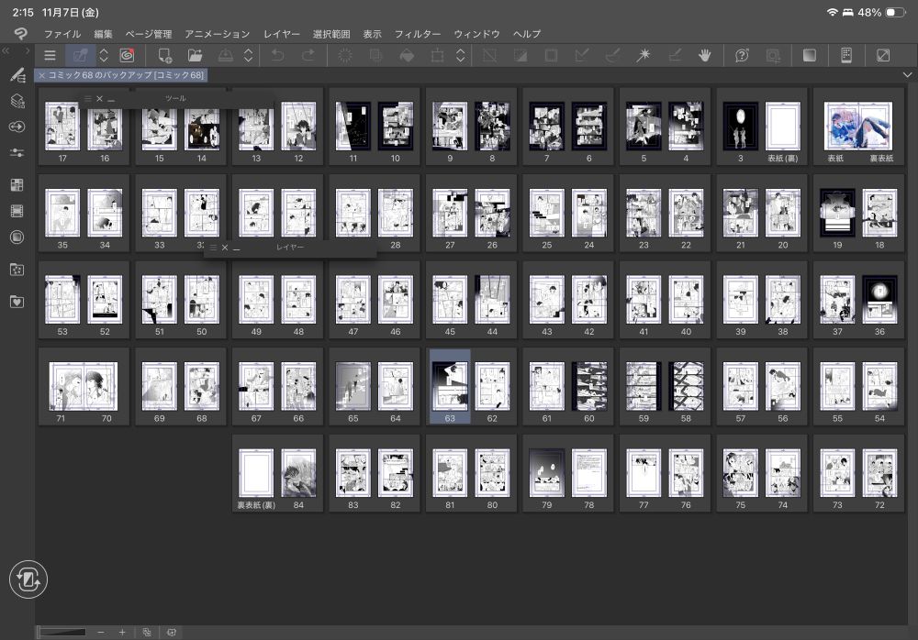
Task: Click zoom out minus button
Action: (x=101, y=633)
